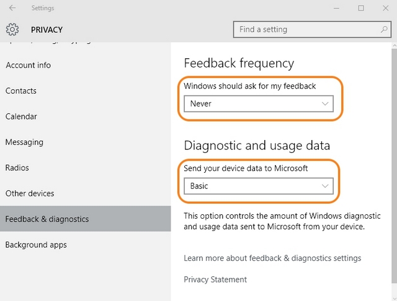
Task: Open the feedback frequency dropdown showing Never
Action: [x=258, y=104]
